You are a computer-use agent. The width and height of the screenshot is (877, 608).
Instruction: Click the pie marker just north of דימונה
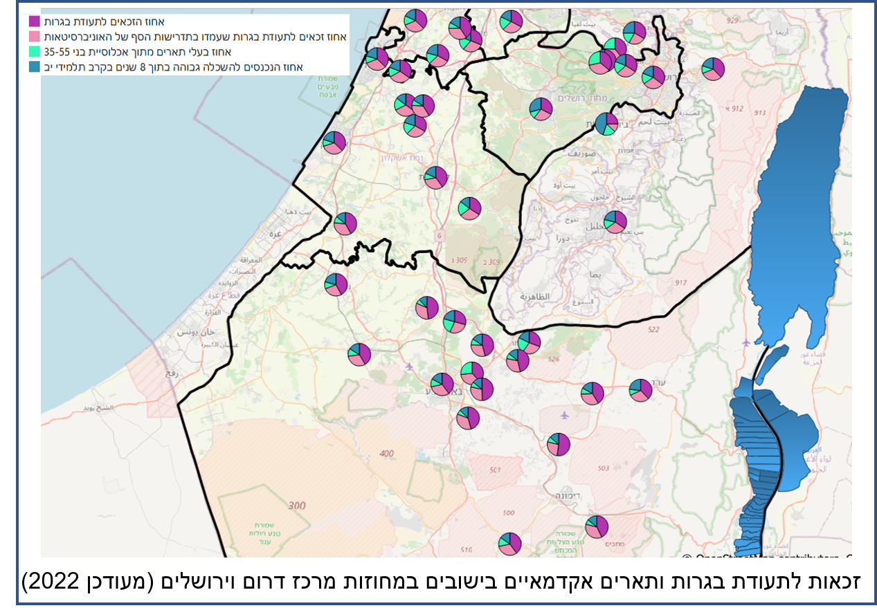[x=558, y=444]
